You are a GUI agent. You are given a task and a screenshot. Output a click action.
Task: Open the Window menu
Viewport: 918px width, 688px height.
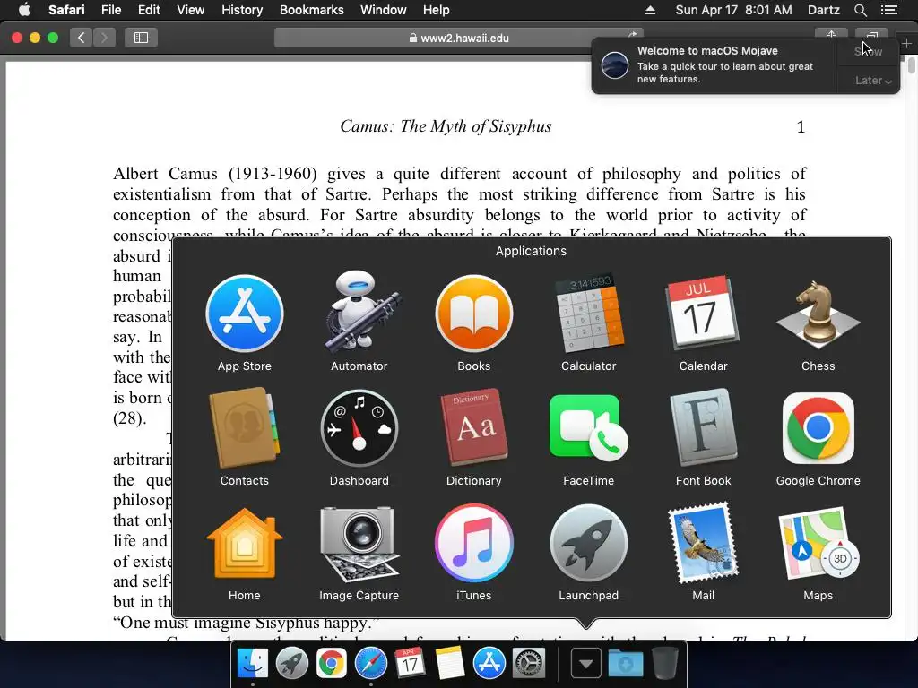click(384, 10)
